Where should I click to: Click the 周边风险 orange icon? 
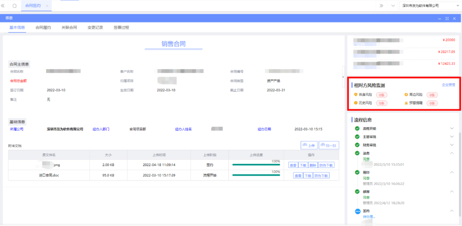point(406,95)
